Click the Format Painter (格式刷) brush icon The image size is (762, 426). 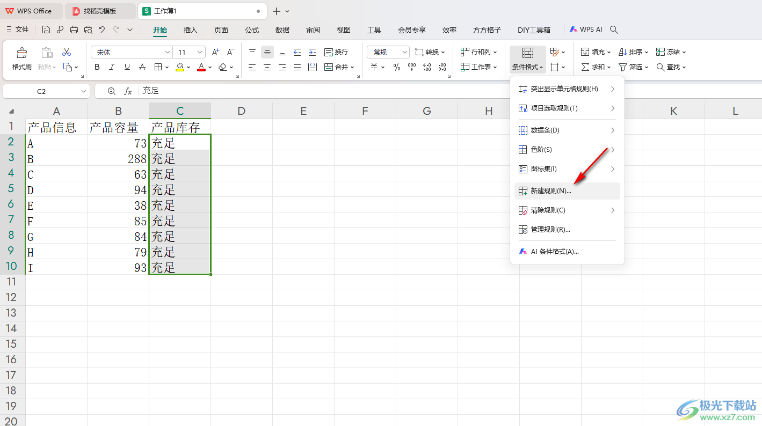21,53
